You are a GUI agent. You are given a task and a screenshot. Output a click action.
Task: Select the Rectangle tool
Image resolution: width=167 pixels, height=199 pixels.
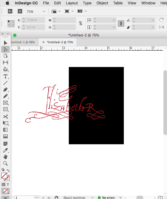tap(5, 109)
